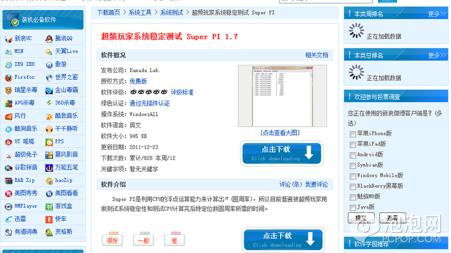Image resolution: width=451 pixels, height=253 pixels.
Task: Open 评论(条) comments link
Action: point(291,184)
